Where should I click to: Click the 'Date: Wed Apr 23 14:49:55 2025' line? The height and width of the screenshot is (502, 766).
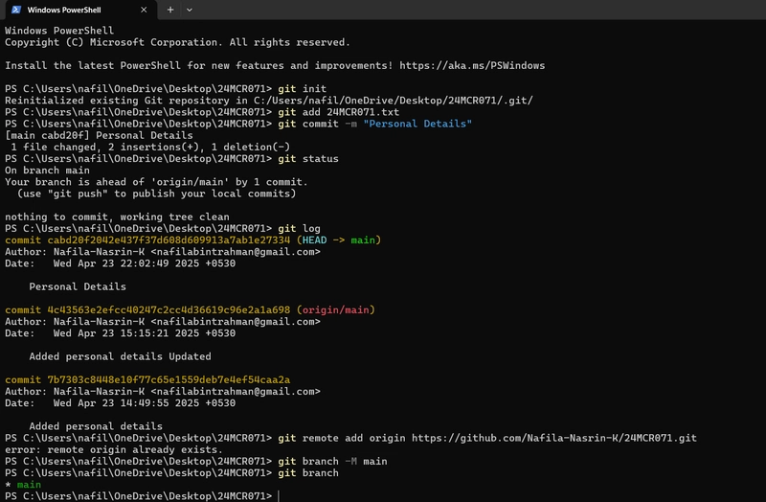coord(121,403)
